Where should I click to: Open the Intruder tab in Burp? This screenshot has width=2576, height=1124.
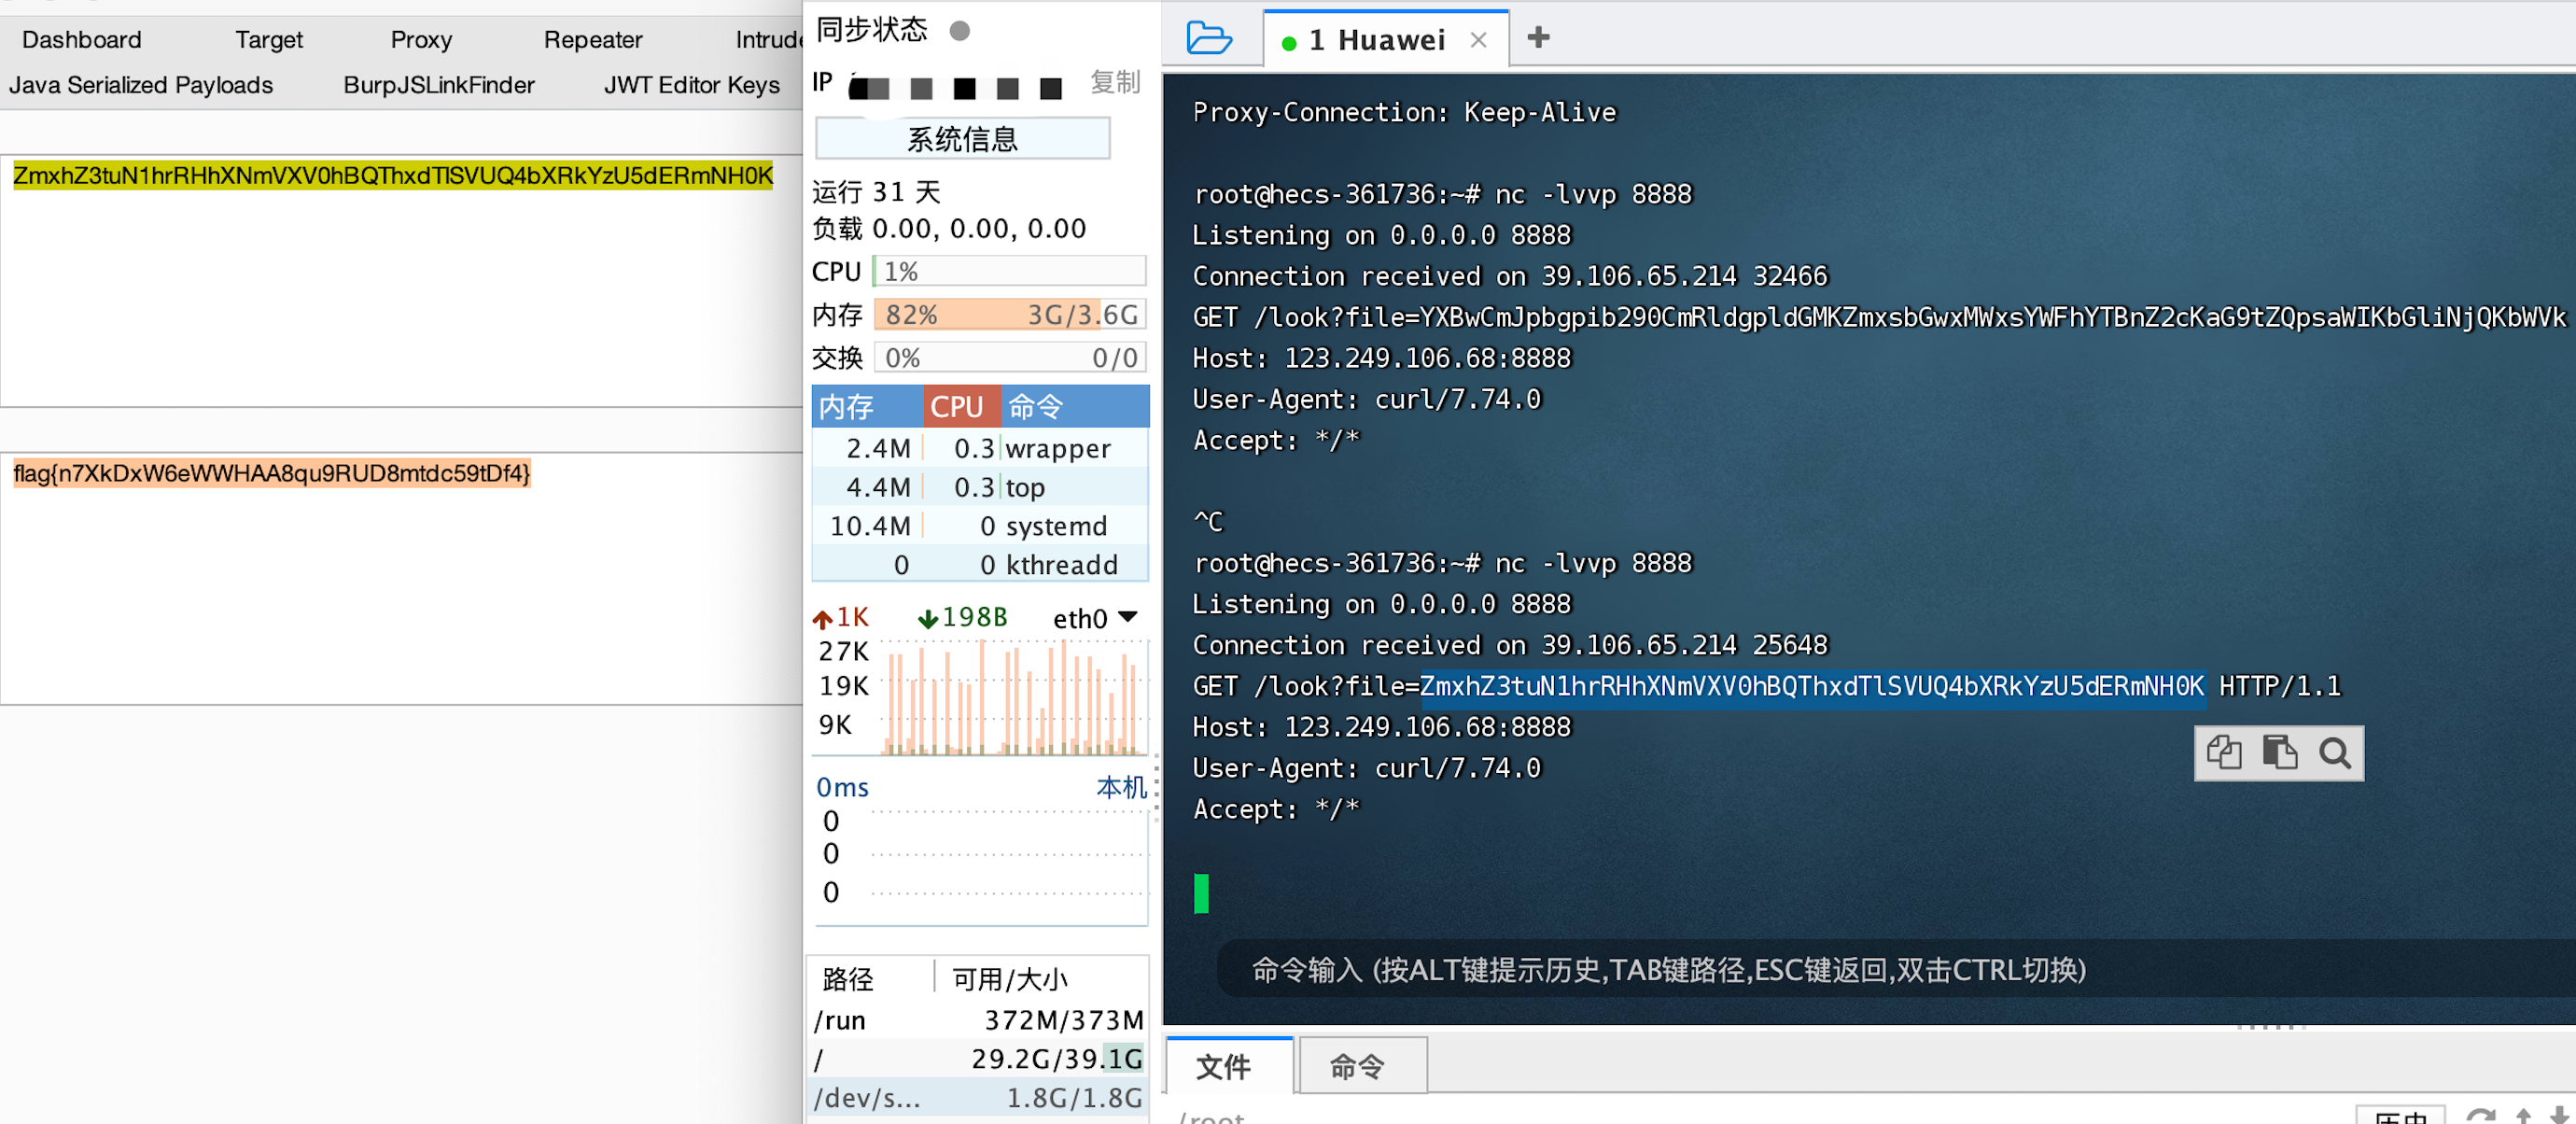(x=768, y=40)
